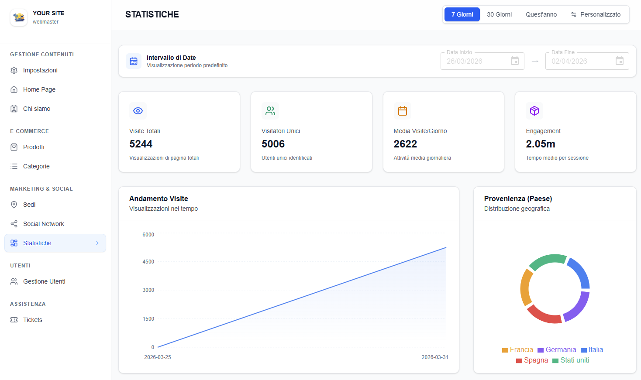Open the Data Fine calendar picker
Image resolution: width=641 pixels, height=380 pixels.
pyautogui.click(x=620, y=61)
